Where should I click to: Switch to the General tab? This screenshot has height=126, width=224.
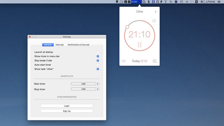tap(48, 45)
